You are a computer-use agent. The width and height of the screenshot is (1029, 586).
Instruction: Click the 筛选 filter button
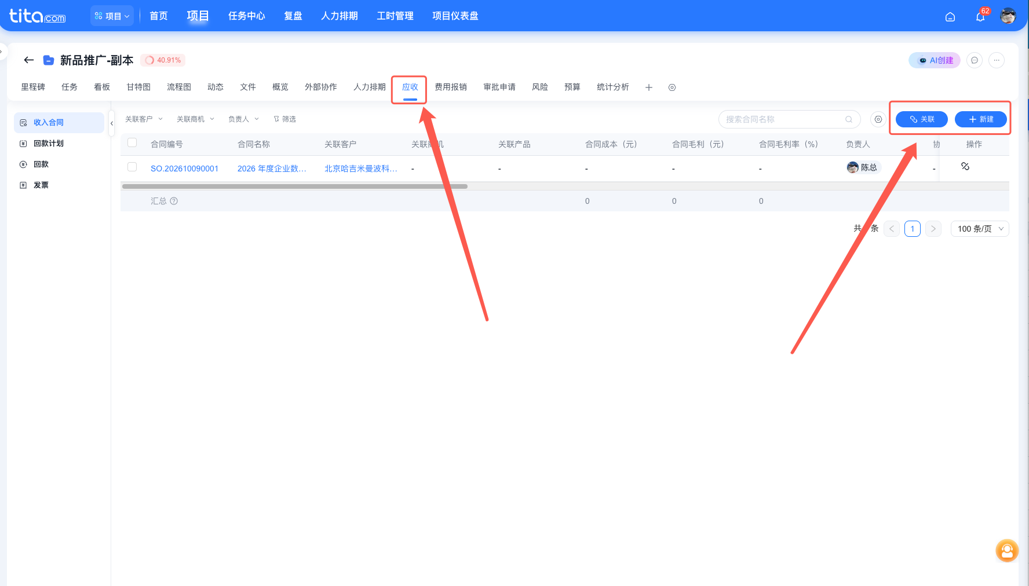[284, 119]
